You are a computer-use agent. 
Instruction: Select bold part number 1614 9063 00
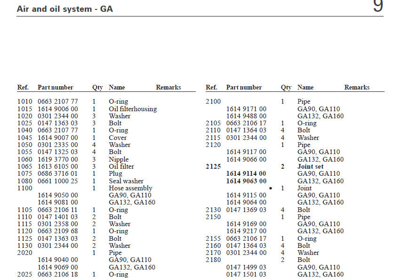pos(246,181)
